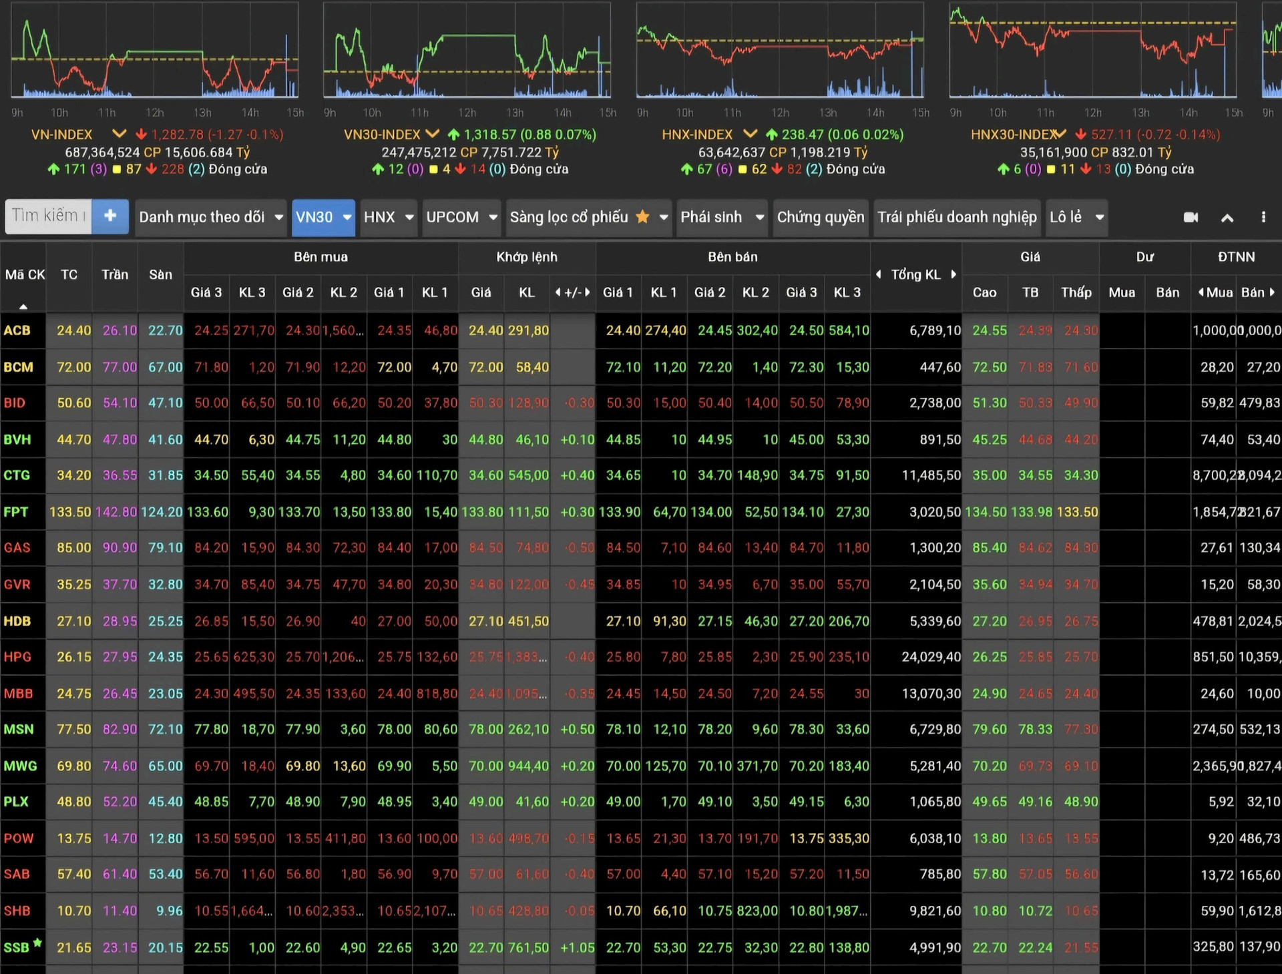Click the HNX30-INDEX chart thumbnail
This screenshot has height=974, width=1282.
click(1092, 51)
